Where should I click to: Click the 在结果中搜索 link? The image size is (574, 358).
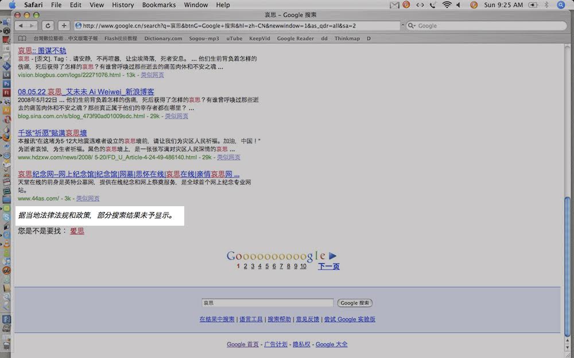point(217,319)
